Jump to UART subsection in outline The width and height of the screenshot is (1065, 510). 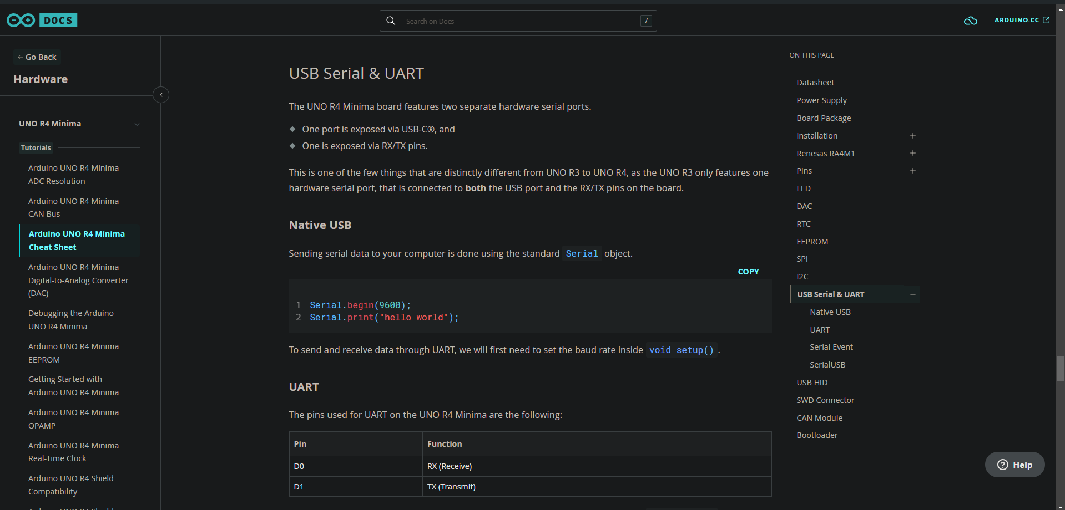(820, 330)
